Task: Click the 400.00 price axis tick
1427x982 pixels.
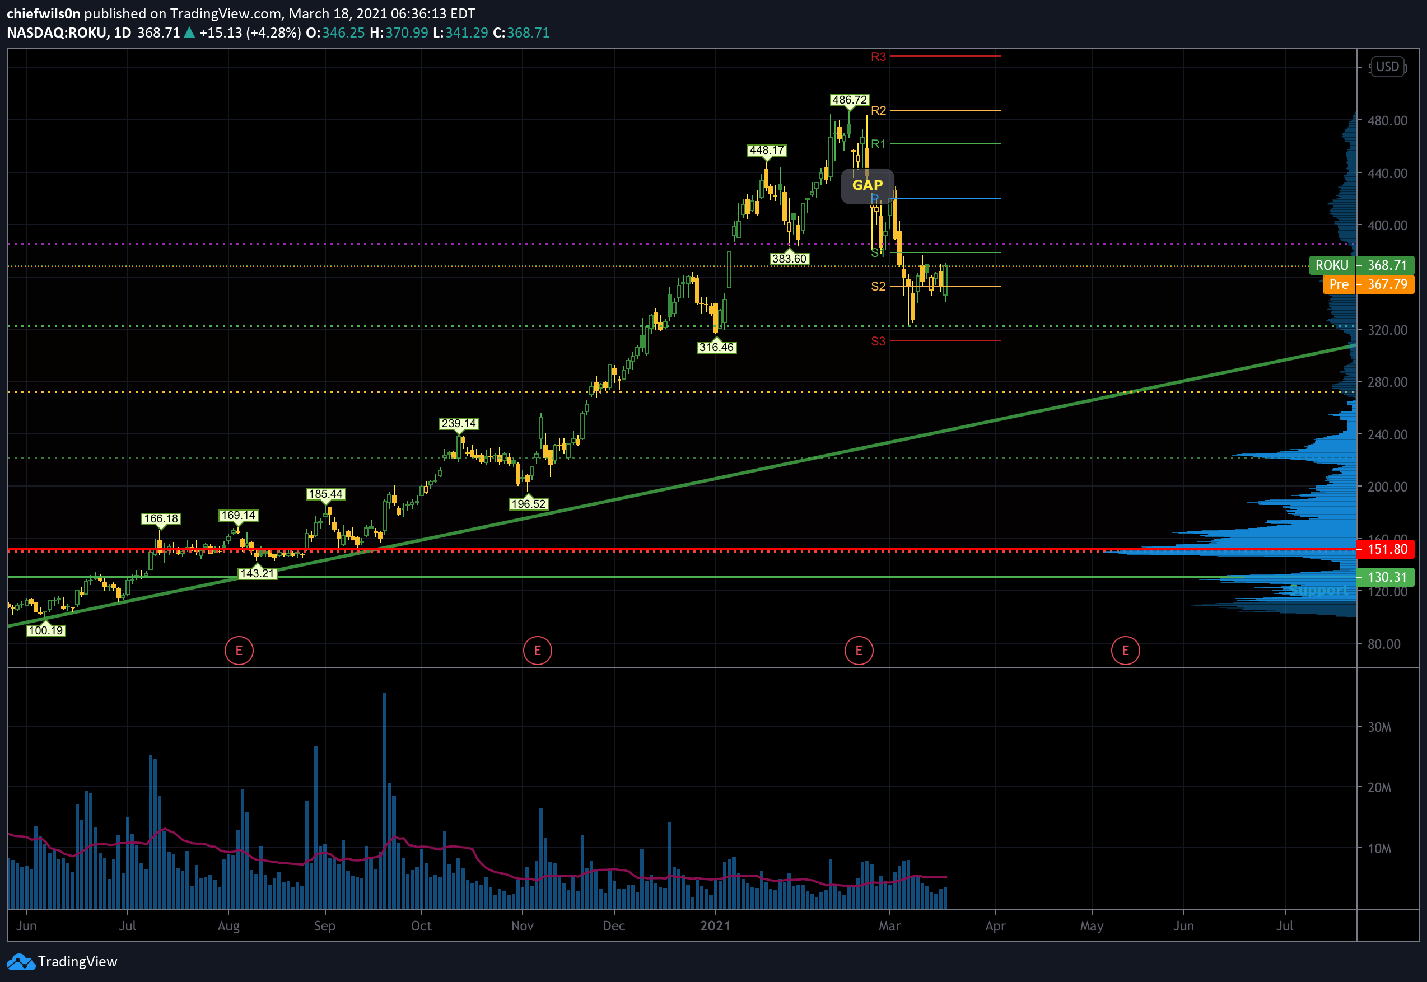Action: coord(1387,225)
